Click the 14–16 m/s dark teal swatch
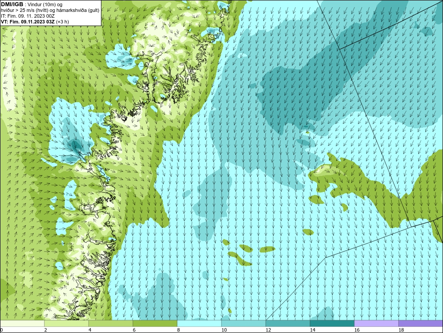443x333 pixels. (332, 323)
